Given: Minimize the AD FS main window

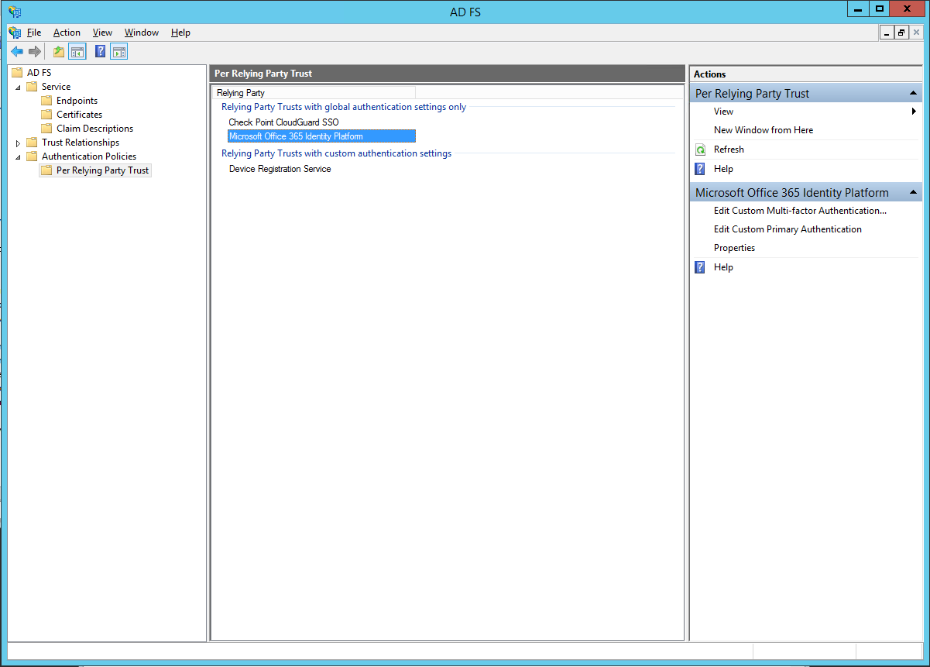Looking at the screenshot, I should [858, 9].
